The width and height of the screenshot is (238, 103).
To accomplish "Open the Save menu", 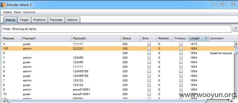I will (17, 12).
